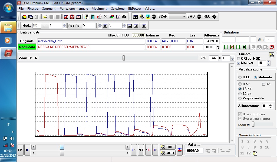Click the red-blue arrows icon next to ORI/MOD

click(180, 150)
